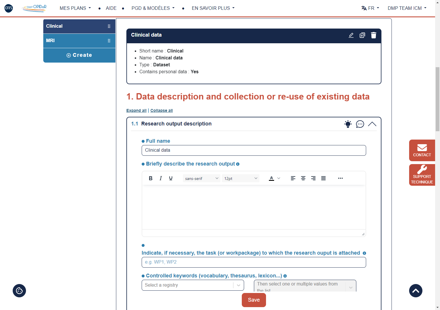Open the PGD & MODÈLES menu

click(x=153, y=8)
